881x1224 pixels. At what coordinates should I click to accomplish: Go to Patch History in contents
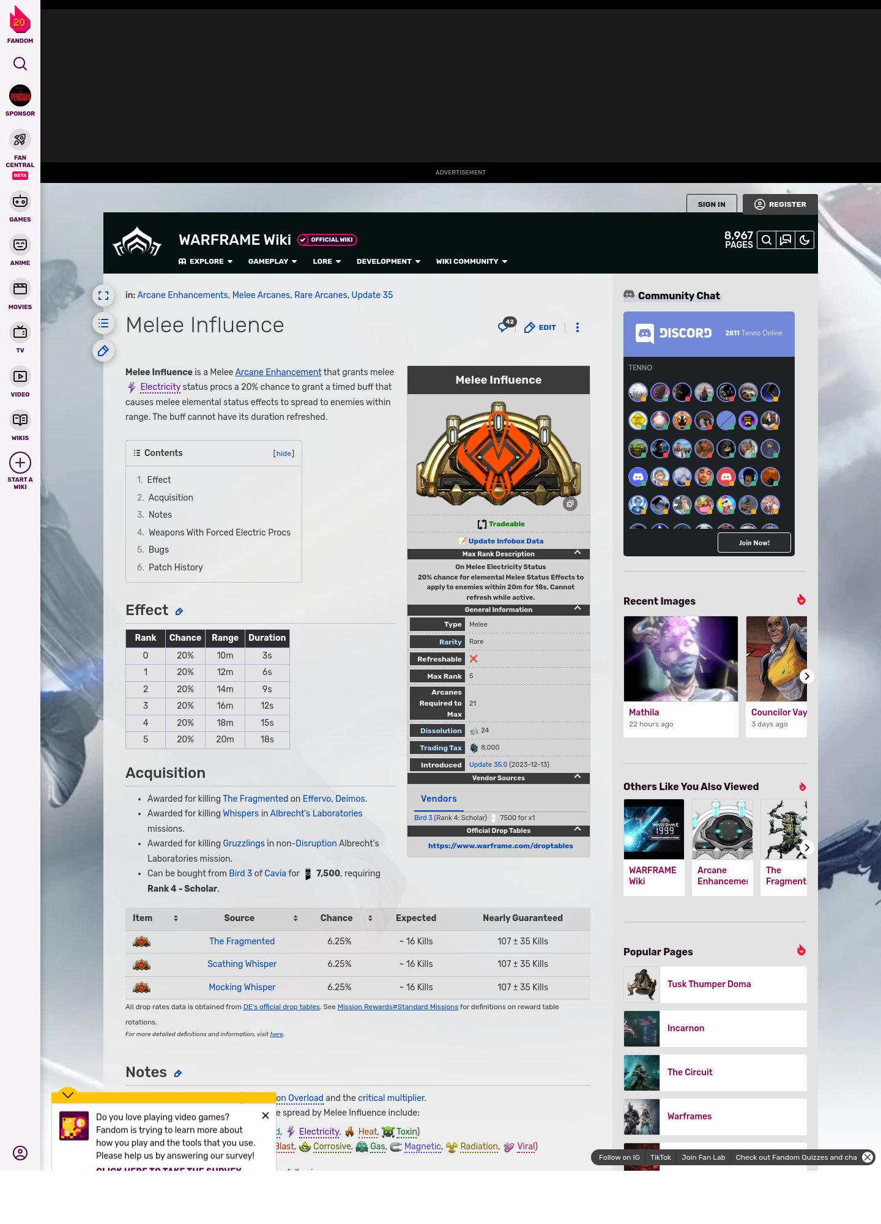tap(175, 567)
